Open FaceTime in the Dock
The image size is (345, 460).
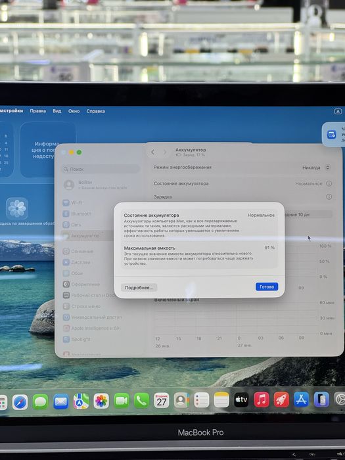tap(122, 401)
